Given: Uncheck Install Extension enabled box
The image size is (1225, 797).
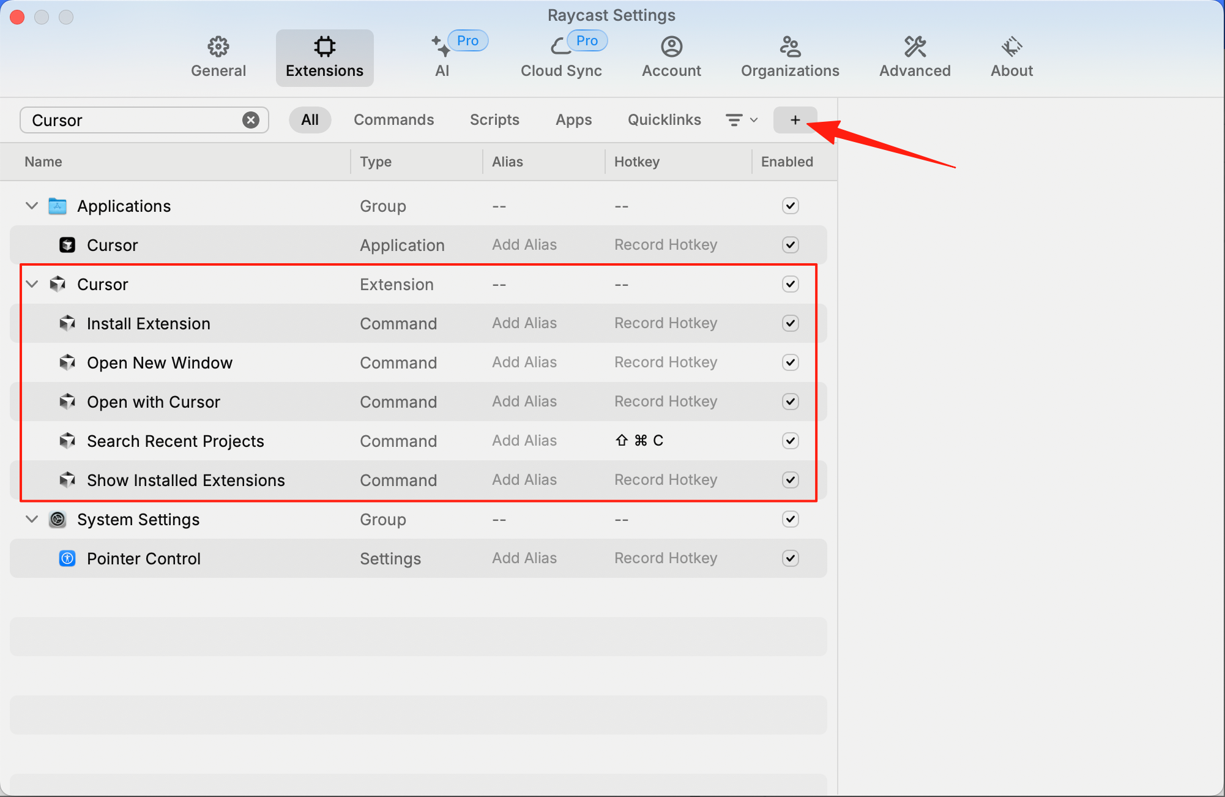Looking at the screenshot, I should (x=791, y=323).
